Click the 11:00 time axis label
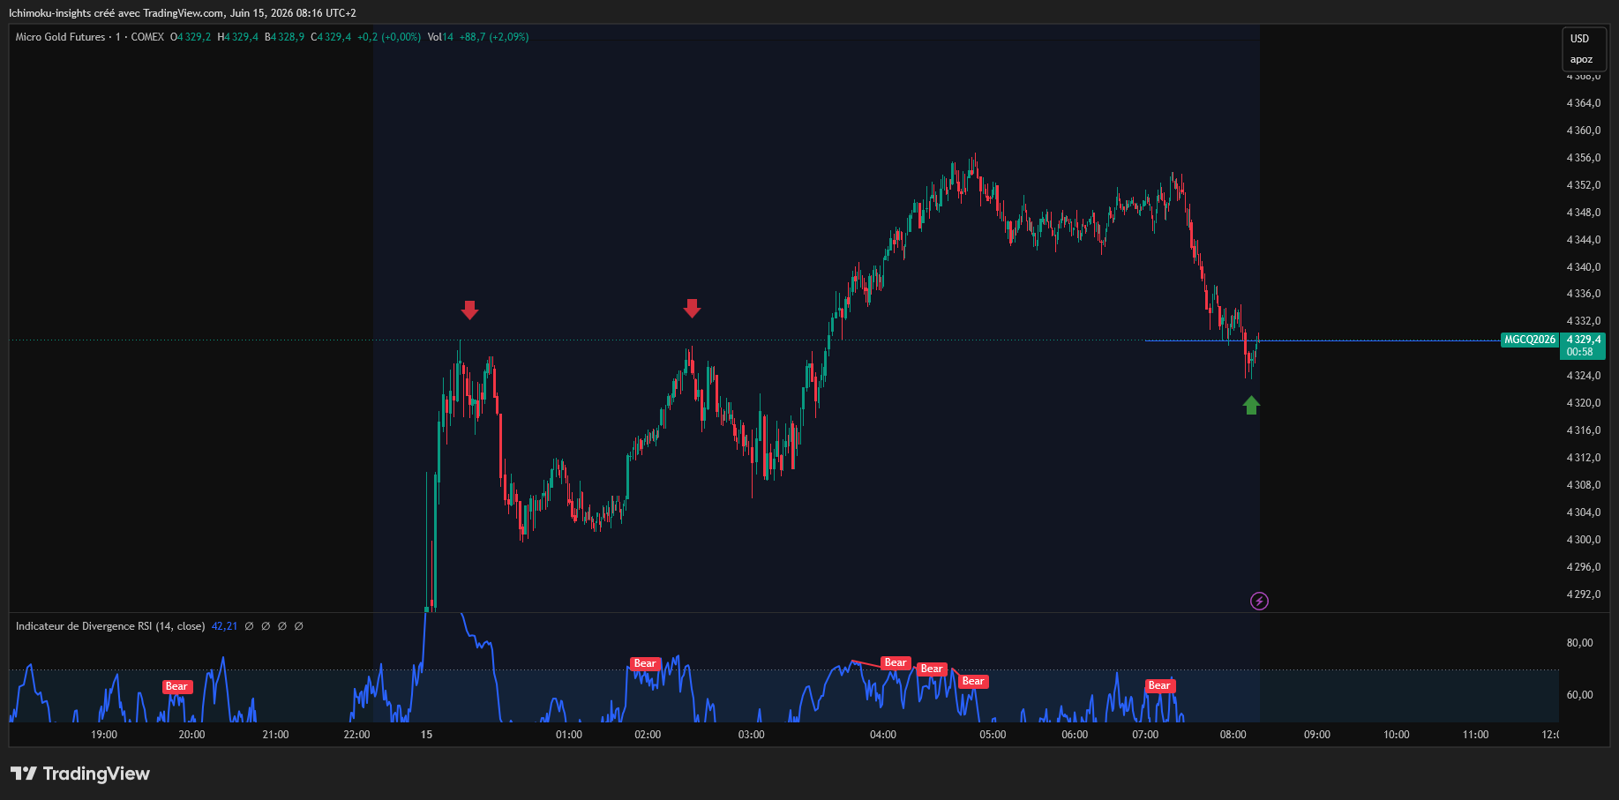 coord(1476,735)
